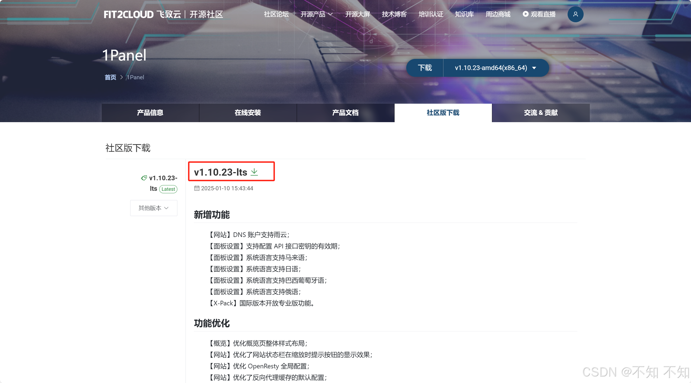Open the 知识库 menu item

(464, 14)
